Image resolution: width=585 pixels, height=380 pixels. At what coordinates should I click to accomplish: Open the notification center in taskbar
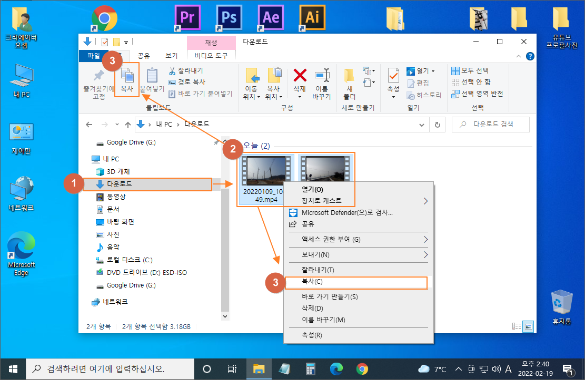pyautogui.click(x=568, y=369)
